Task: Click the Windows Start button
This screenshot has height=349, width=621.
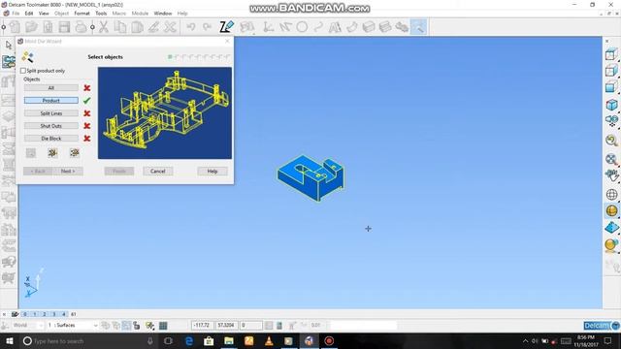Action: coord(10,340)
